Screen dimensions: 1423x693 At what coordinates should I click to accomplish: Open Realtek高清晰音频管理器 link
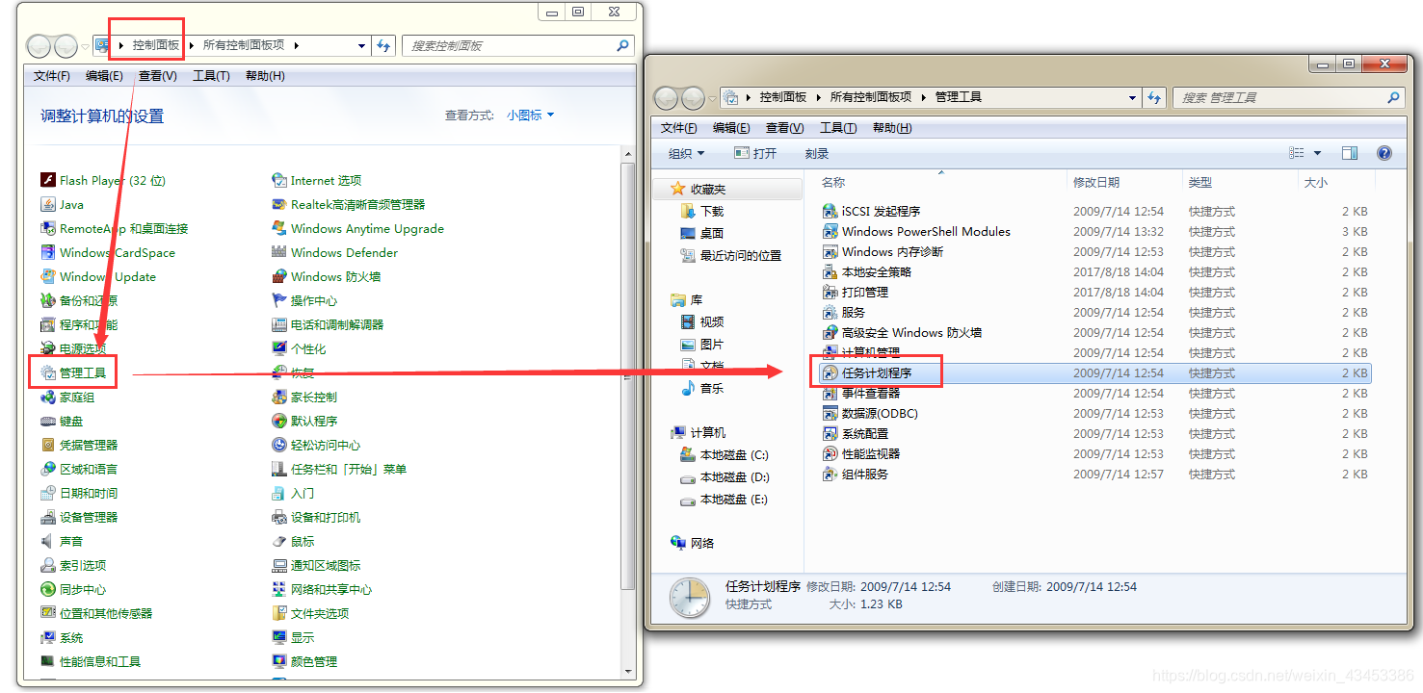click(357, 204)
